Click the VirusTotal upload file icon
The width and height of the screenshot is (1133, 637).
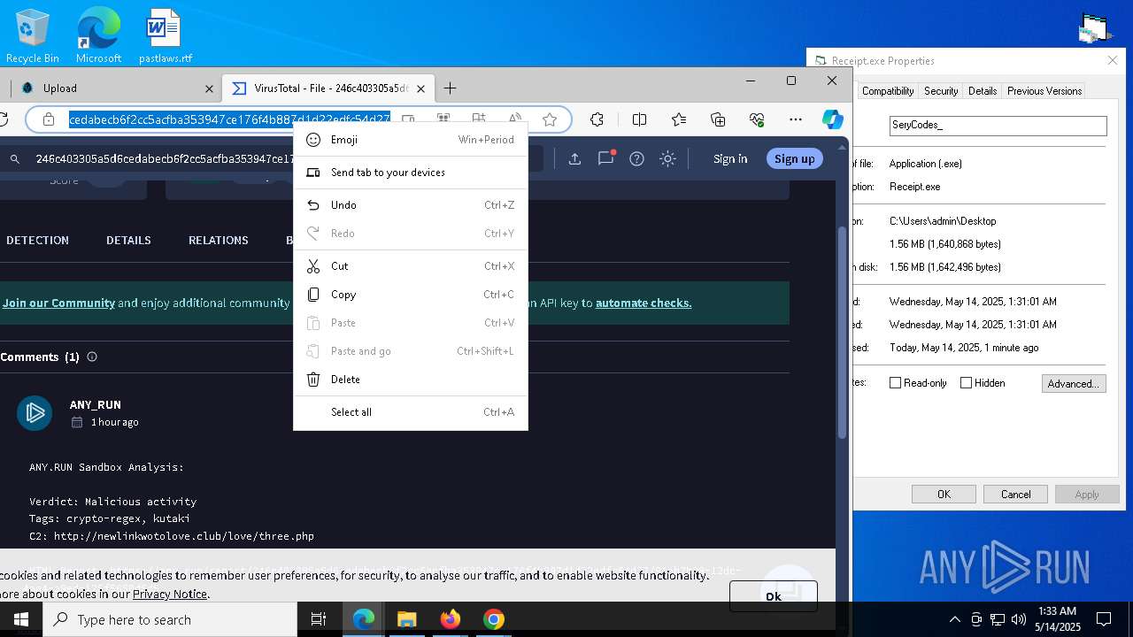pos(574,158)
